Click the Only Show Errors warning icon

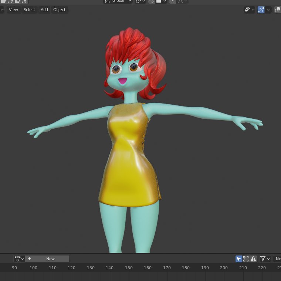click(x=253, y=259)
